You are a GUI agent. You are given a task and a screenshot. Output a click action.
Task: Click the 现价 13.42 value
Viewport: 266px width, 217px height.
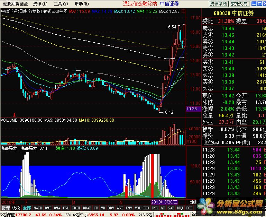(228, 96)
